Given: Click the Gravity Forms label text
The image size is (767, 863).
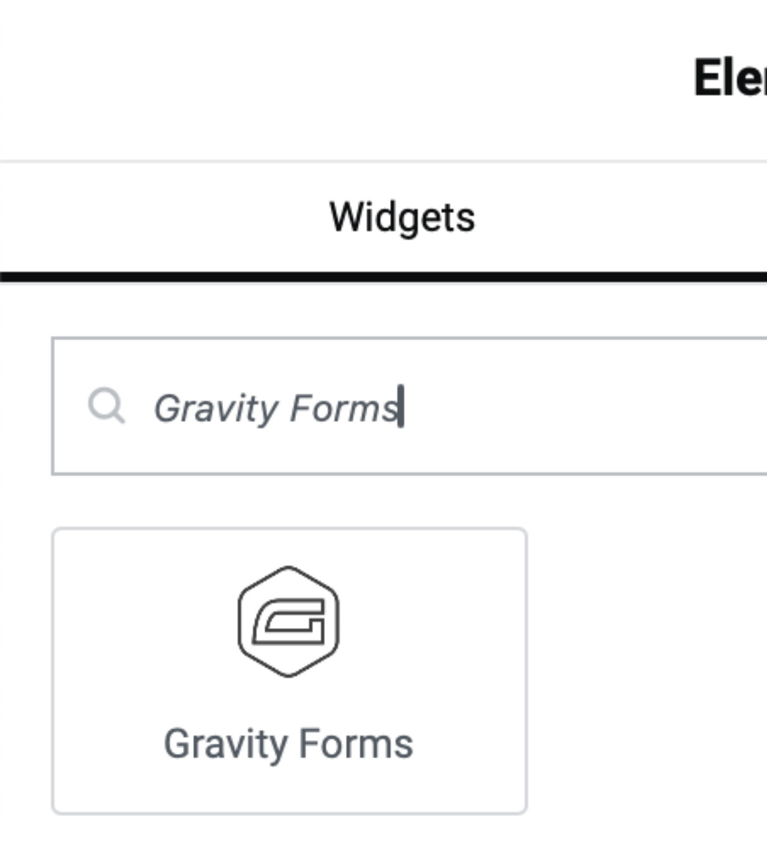Looking at the screenshot, I should [289, 745].
